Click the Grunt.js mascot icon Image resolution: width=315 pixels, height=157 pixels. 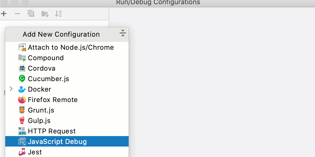22,110
